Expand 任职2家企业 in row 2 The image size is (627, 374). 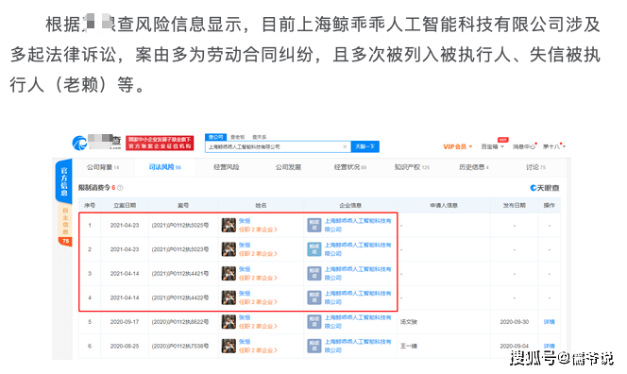click(x=258, y=254)
